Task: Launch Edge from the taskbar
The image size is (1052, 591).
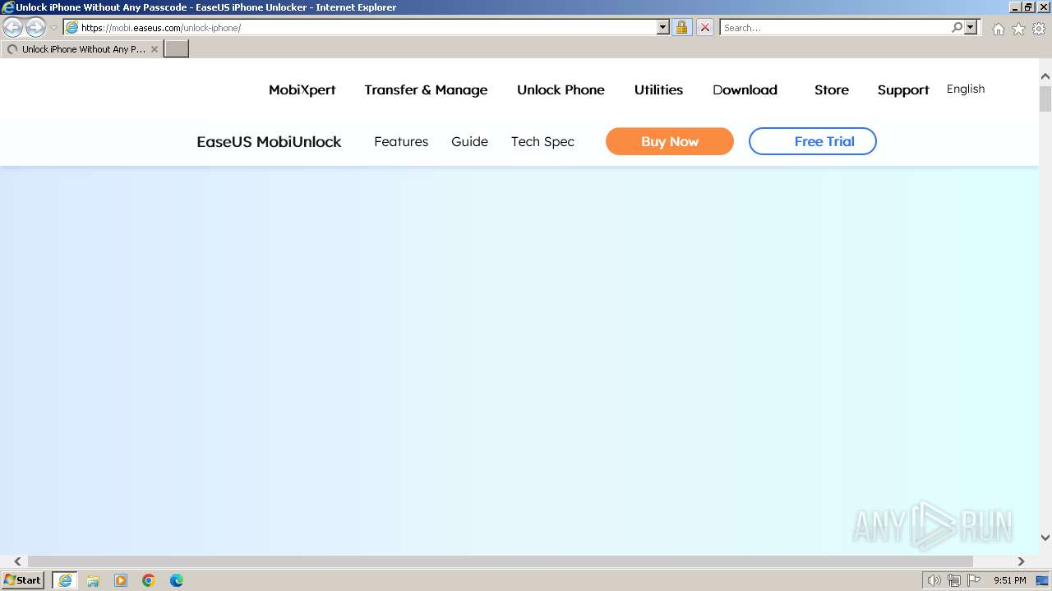Action: point(177,580)
